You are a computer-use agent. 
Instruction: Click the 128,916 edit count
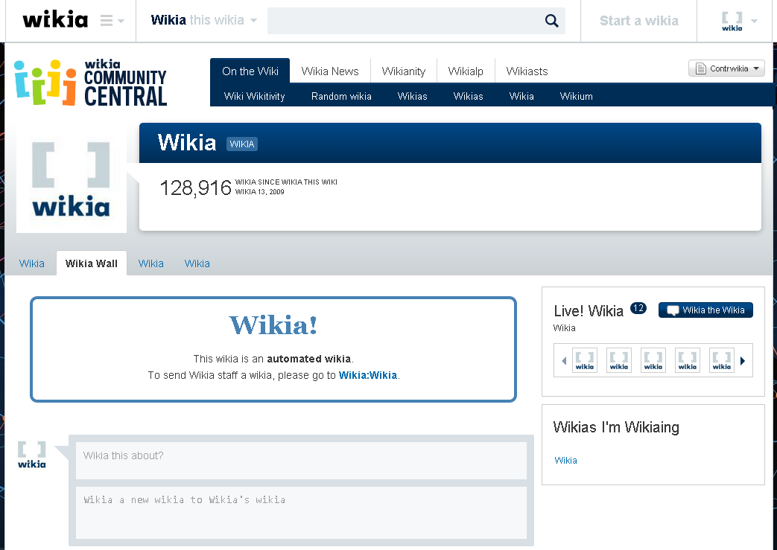point(195,188)
